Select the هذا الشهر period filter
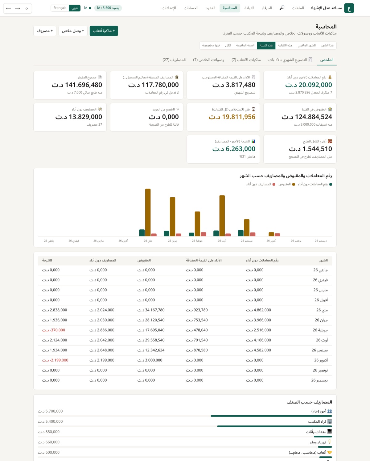Screen dimensions: 370x461 327,45
